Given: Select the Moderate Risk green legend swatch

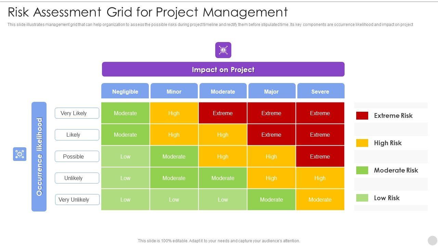Looking at the screenshot, I should click(362, 170).
